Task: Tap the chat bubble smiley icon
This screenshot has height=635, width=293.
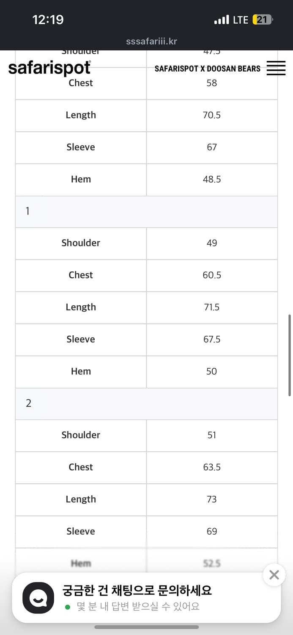Action: [x=38, y=598]
